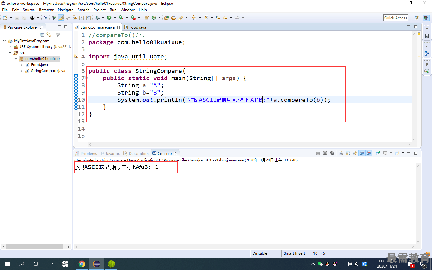Click the Last Edit Location icon

click(x=218, y=18)
